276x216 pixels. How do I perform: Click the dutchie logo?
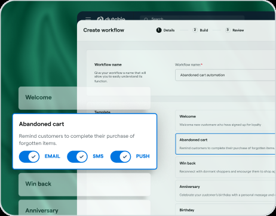(111, 18)
